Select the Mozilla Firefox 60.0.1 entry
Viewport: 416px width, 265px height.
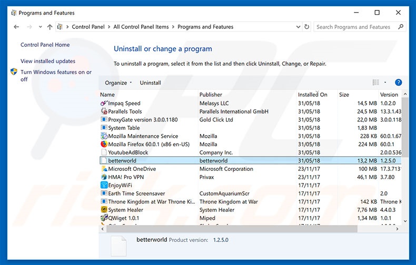(x=149, y=144)
